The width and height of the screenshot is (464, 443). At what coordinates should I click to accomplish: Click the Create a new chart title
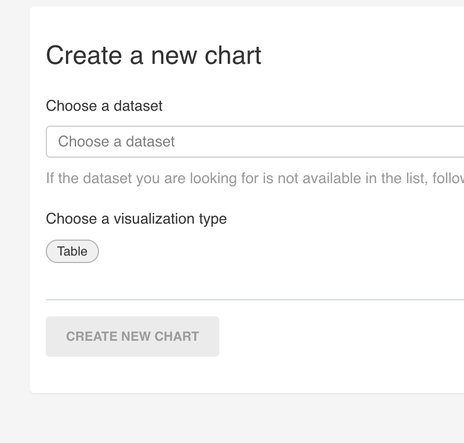coord(154,55)
